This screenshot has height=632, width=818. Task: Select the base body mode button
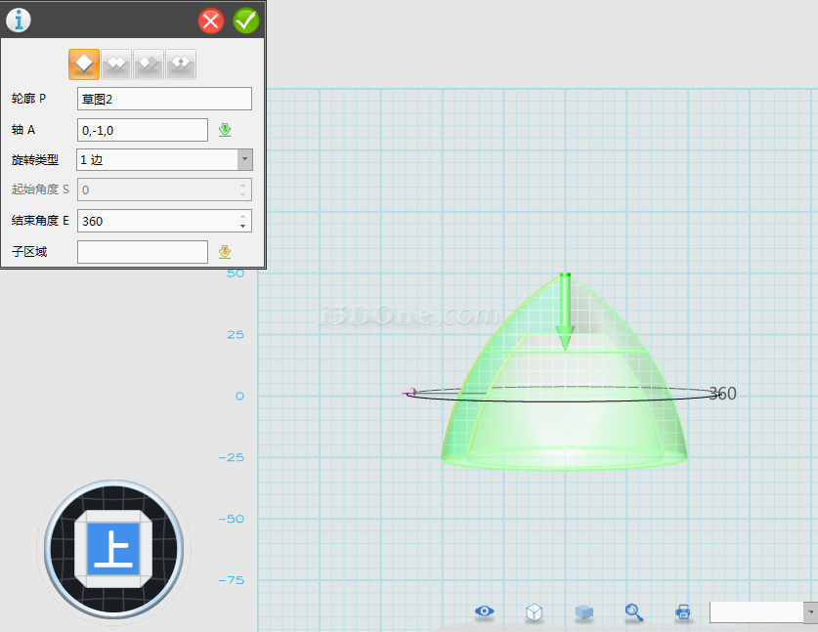click(x=85, y=63)
